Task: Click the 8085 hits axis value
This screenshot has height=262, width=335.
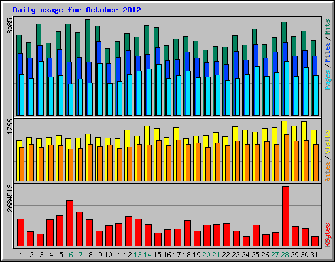Action: [10, 26]
